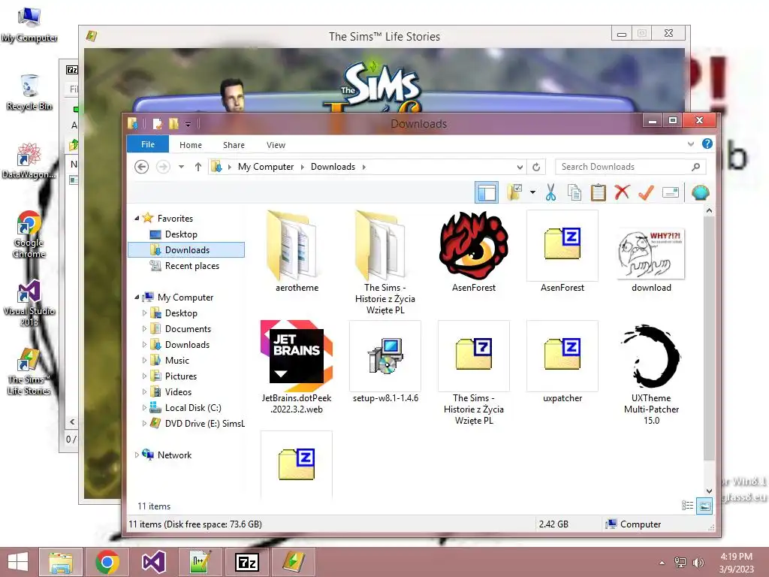Select the uxpatcher zip archive
The image size is (769, 577).
tap(562, 362)
